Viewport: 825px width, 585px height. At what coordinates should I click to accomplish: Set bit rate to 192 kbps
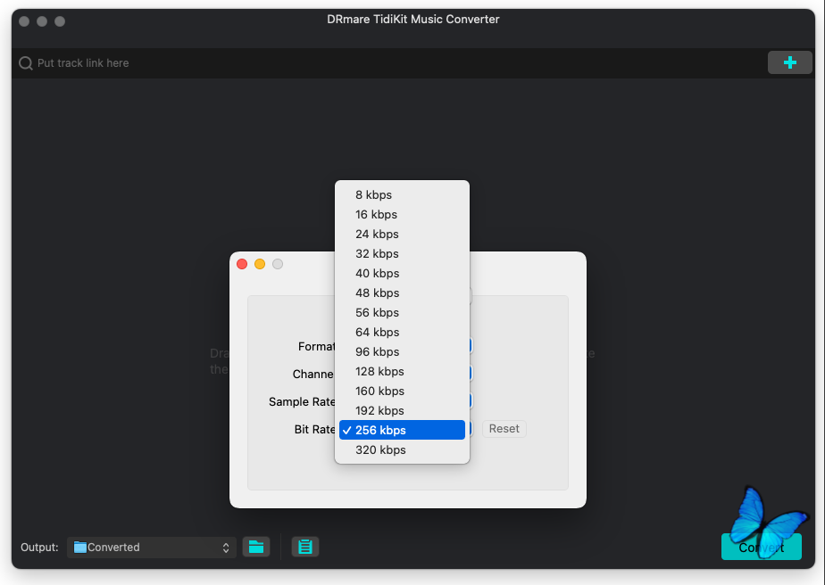click(402, 410)
